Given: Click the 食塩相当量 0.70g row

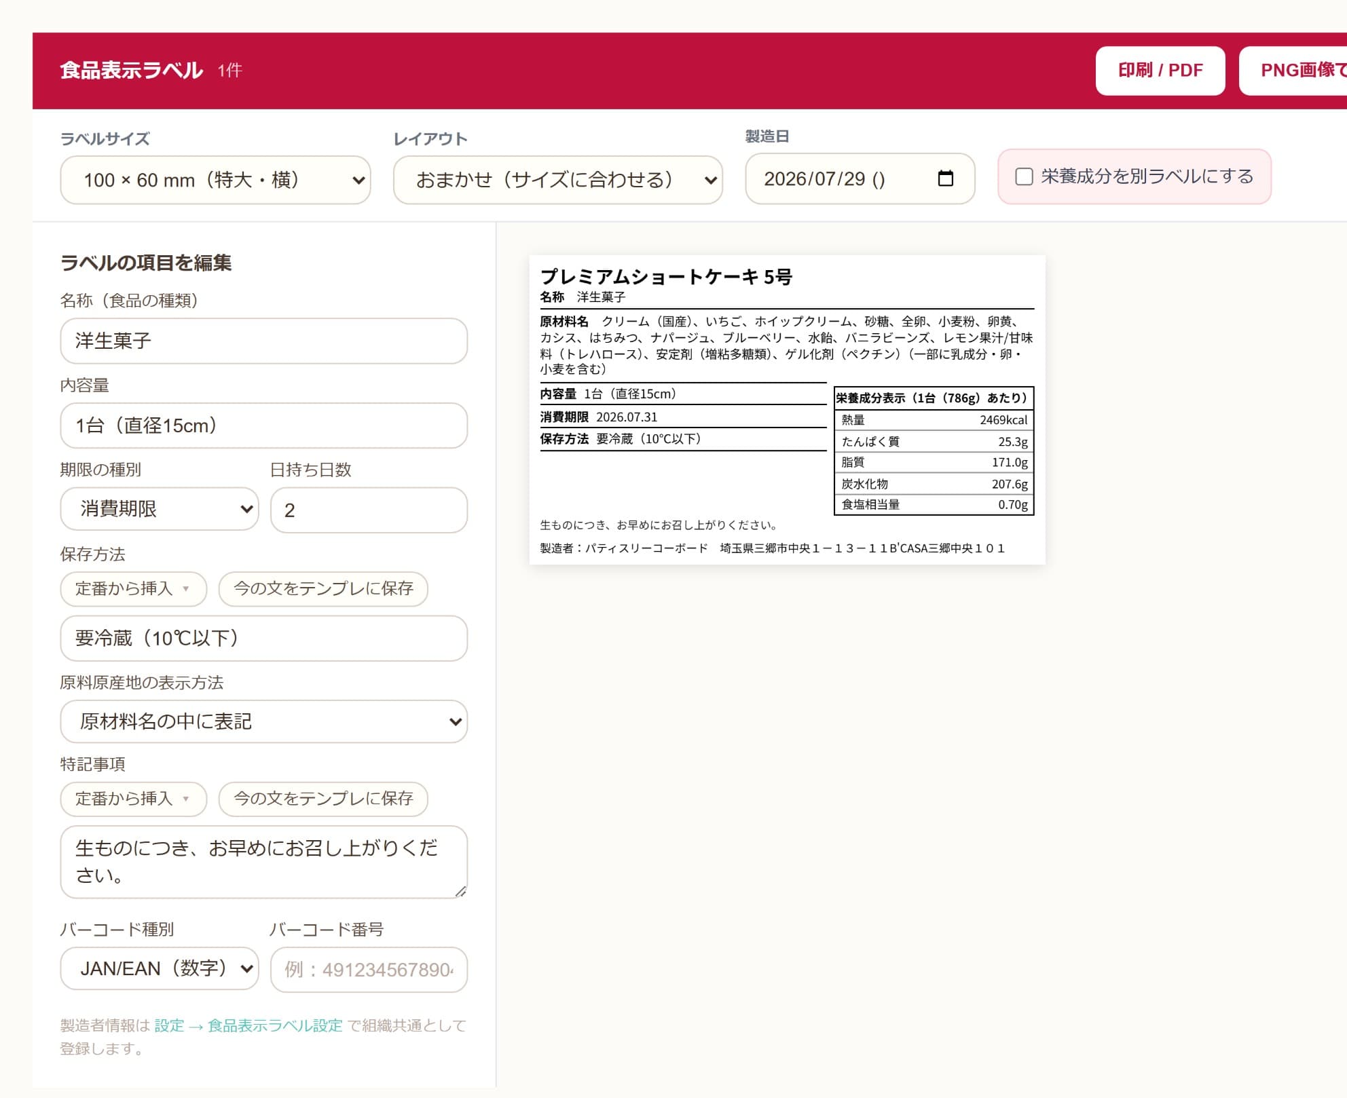Looking at the screenshot, I should click(934, 504).
